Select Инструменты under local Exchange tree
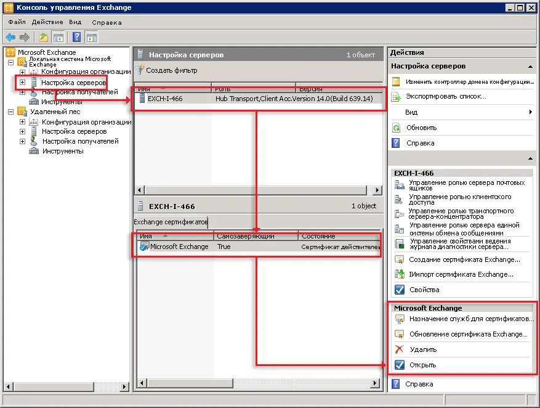 (62, 102)
